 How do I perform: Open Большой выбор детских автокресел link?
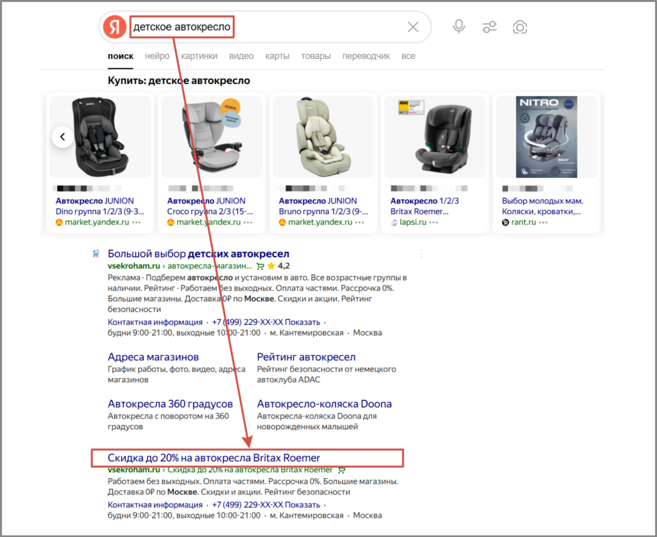coord(198,254)
